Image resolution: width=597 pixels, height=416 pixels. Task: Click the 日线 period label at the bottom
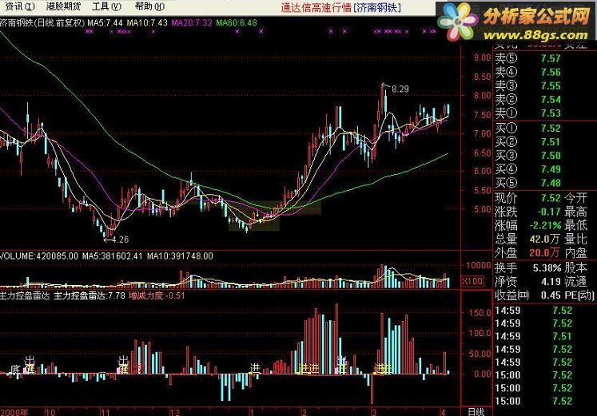point(476,412)
